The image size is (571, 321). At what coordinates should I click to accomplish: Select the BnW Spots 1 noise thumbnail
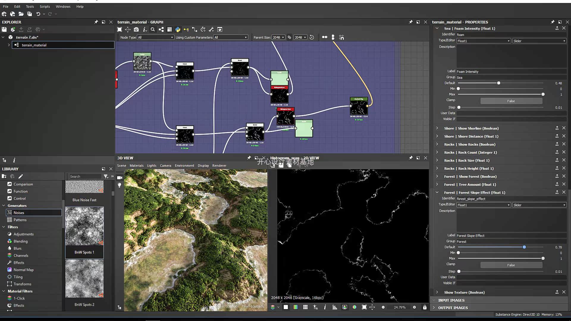84,226
